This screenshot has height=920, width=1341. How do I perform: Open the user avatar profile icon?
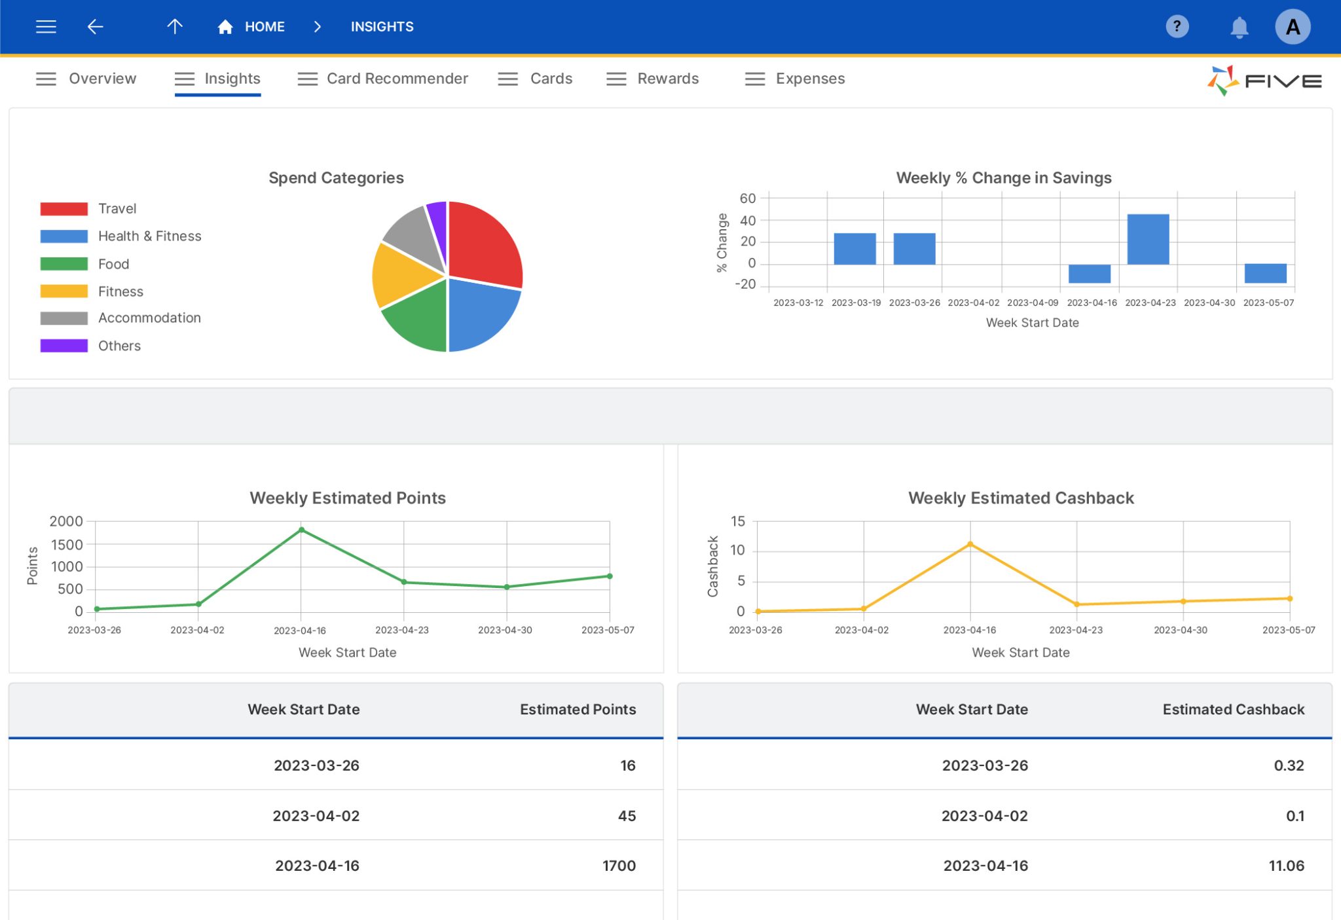point(1293,26)
